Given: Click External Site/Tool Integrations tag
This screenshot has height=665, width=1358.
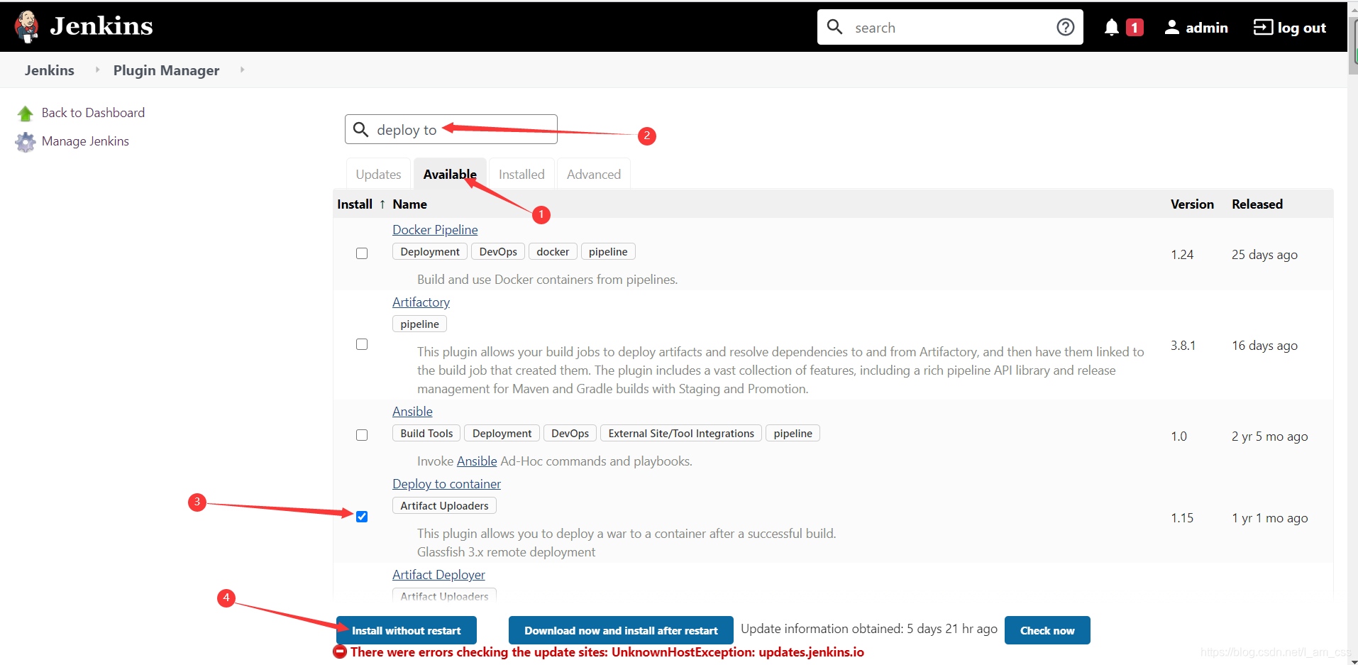Looking at the screenshot, I should coord(681,434).
